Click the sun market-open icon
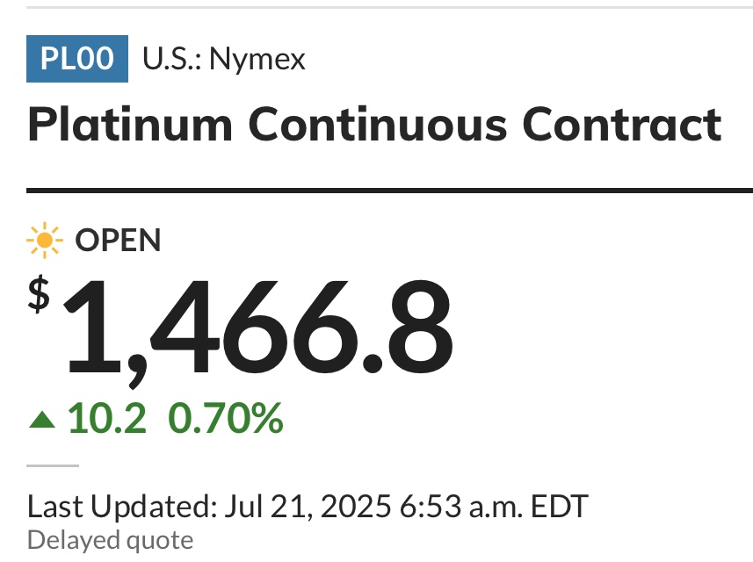753x562 pixels. click(45, 240)
